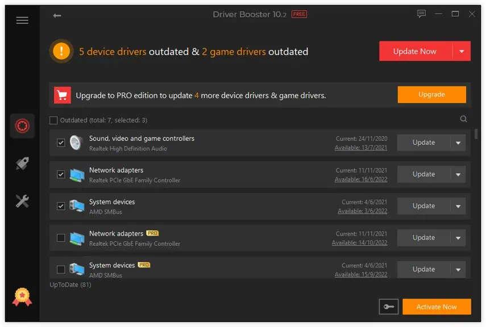Click the search magnifier above the driver list
This screenshot has height=327, width=486.
463,119
